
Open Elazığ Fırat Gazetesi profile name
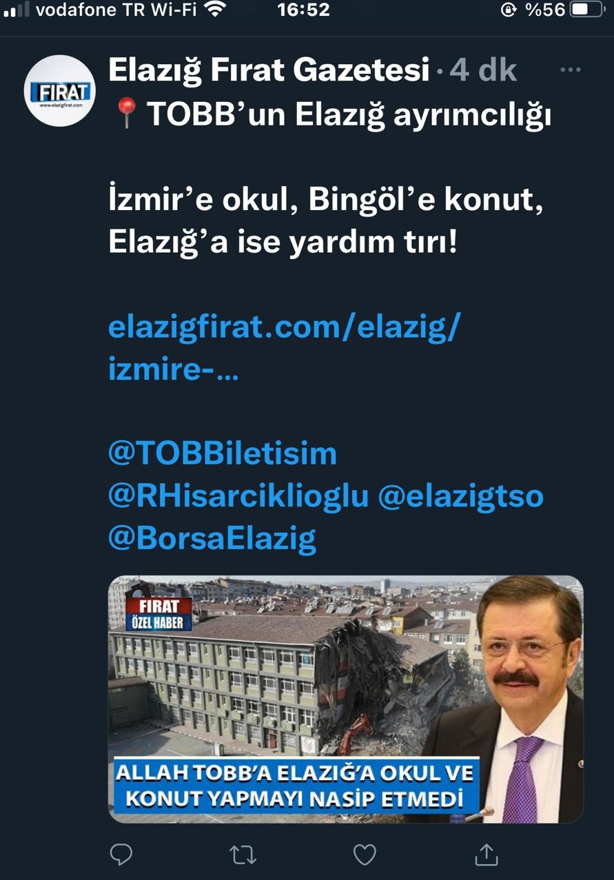(269, 71)
